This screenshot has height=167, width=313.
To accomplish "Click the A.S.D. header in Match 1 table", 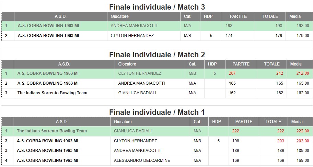I will (x=62, y=122).
